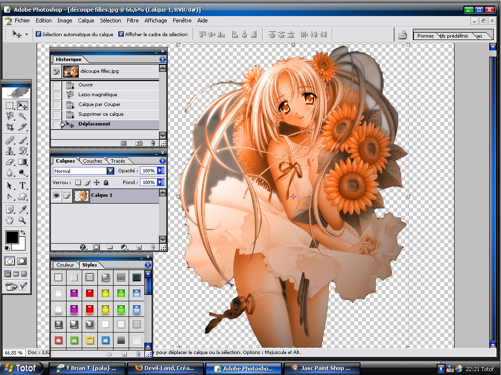501x375 pixels.
Task: Open Opacité slider arrow
Action: [x=160, y=170]
